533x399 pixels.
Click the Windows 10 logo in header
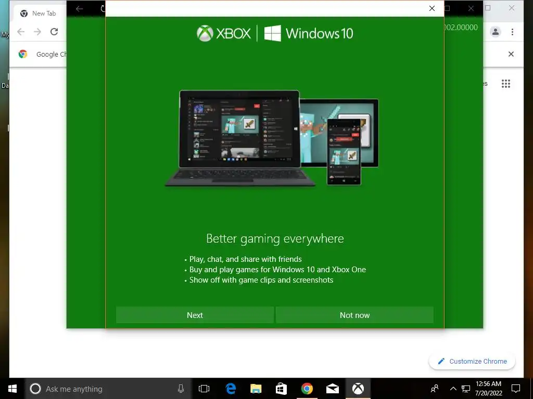309,33
